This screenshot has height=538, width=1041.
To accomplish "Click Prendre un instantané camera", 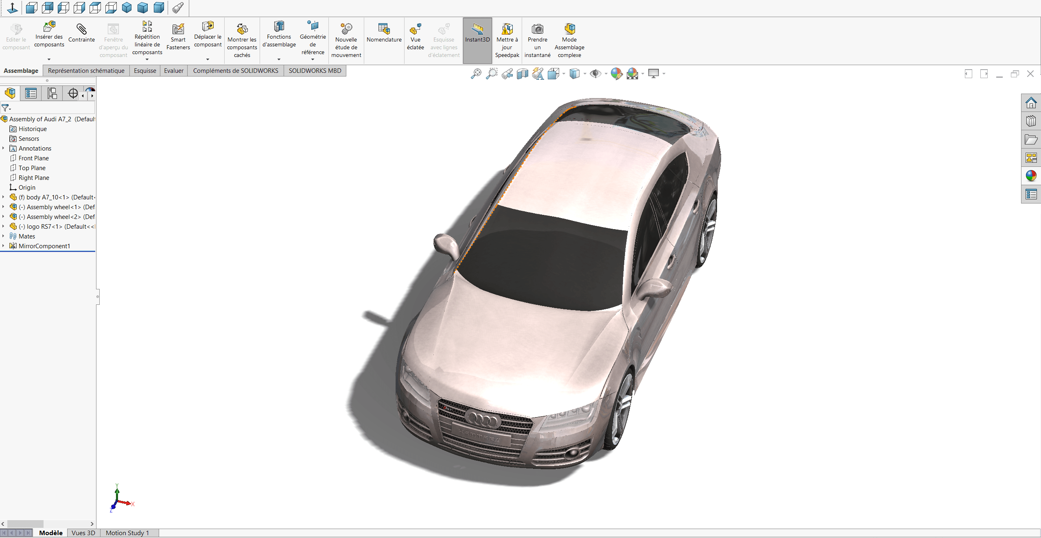I will pos(538,40).
